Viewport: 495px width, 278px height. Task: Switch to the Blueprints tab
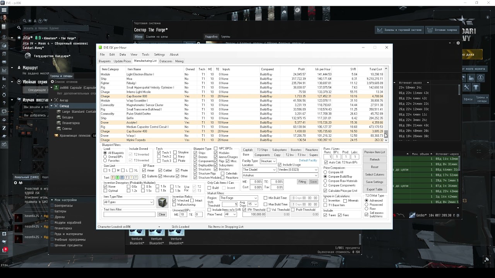[x=104, y=61]
